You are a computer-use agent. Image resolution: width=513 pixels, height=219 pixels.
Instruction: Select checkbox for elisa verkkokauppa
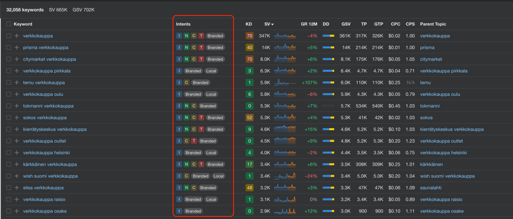point(9,188)
